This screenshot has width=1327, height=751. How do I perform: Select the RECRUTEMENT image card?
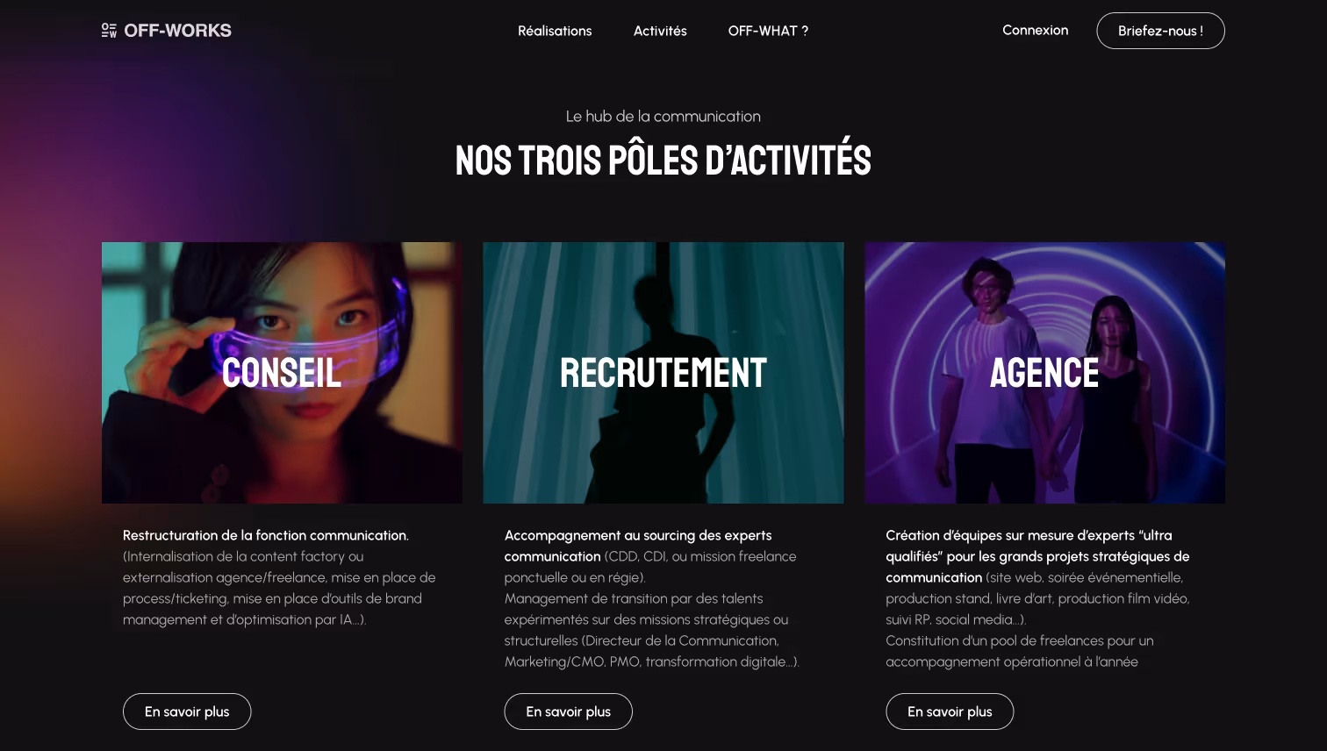tap(663, 373)
